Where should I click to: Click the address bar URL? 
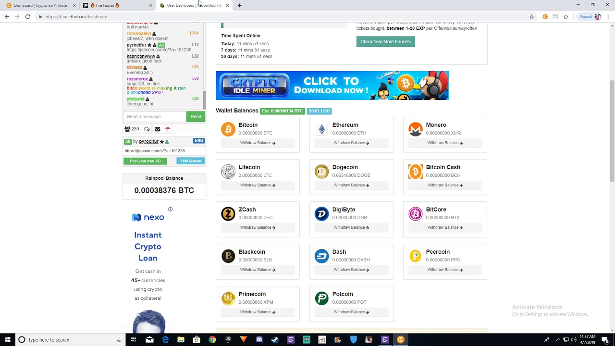[76, 17]
